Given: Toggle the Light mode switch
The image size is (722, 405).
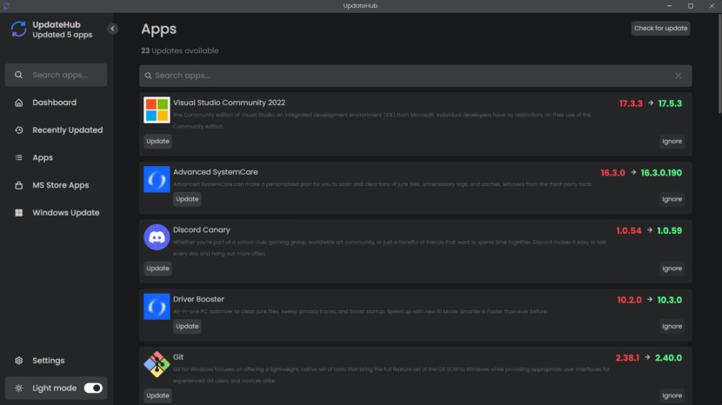Looking at the screenshot, I should pos(93,388).
